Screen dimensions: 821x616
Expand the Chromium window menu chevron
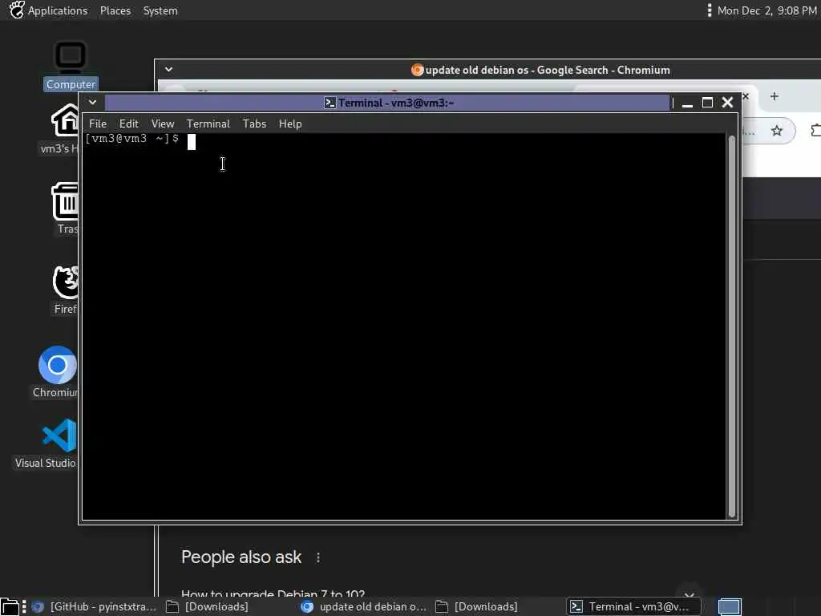168,69
